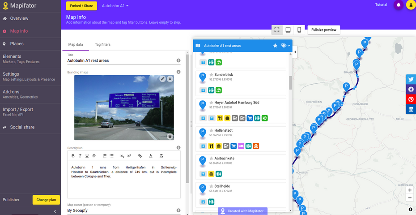Share the map on Pinterest

(411, 99)
